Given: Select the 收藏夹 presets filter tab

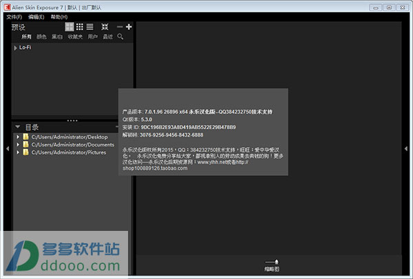Looking at the screenshot, I should coord(75,37).
